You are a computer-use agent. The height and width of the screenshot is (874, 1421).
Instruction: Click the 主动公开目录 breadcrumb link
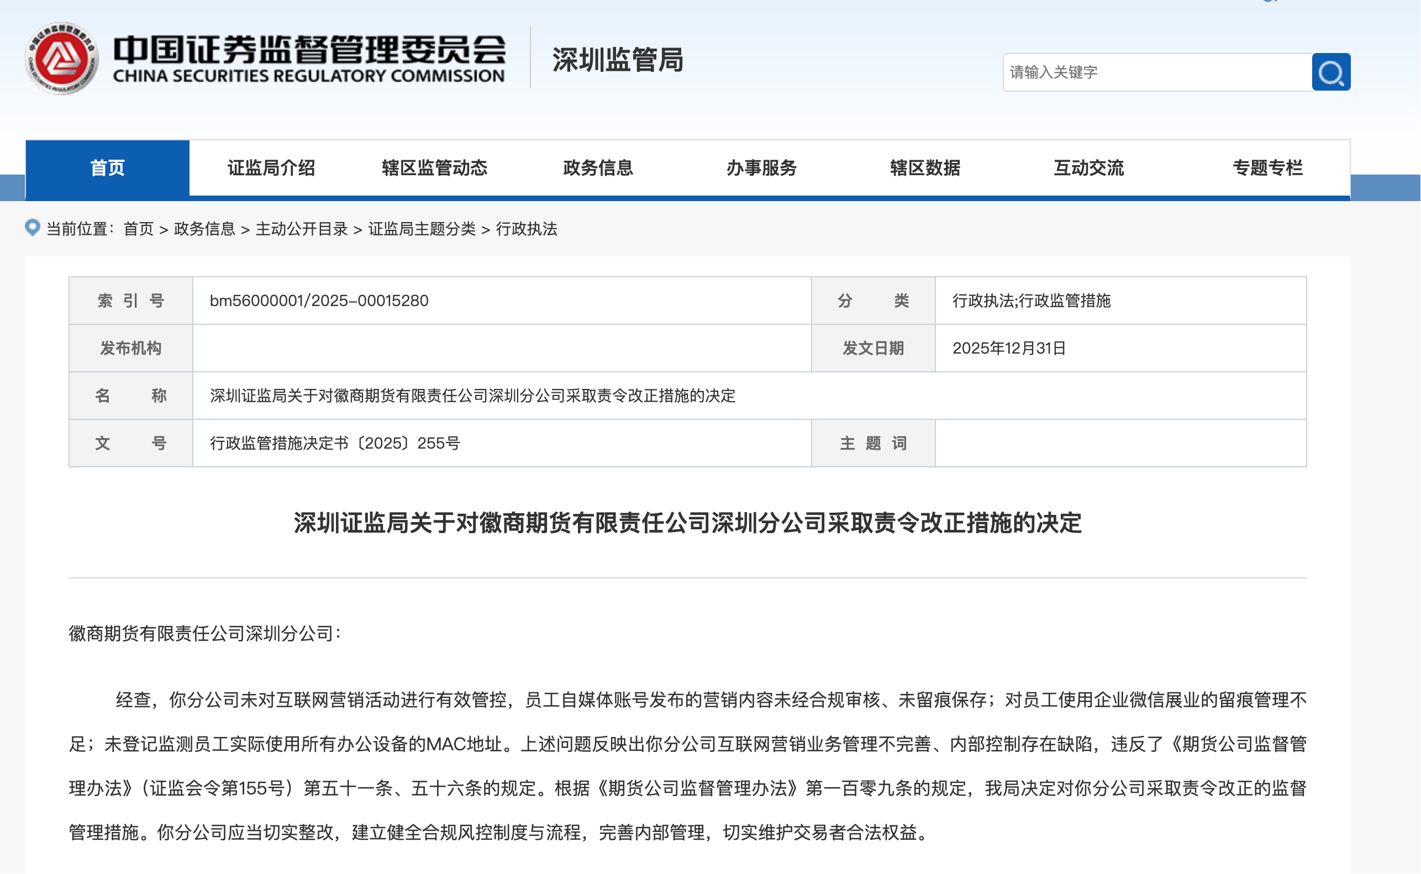pos(301,229)
